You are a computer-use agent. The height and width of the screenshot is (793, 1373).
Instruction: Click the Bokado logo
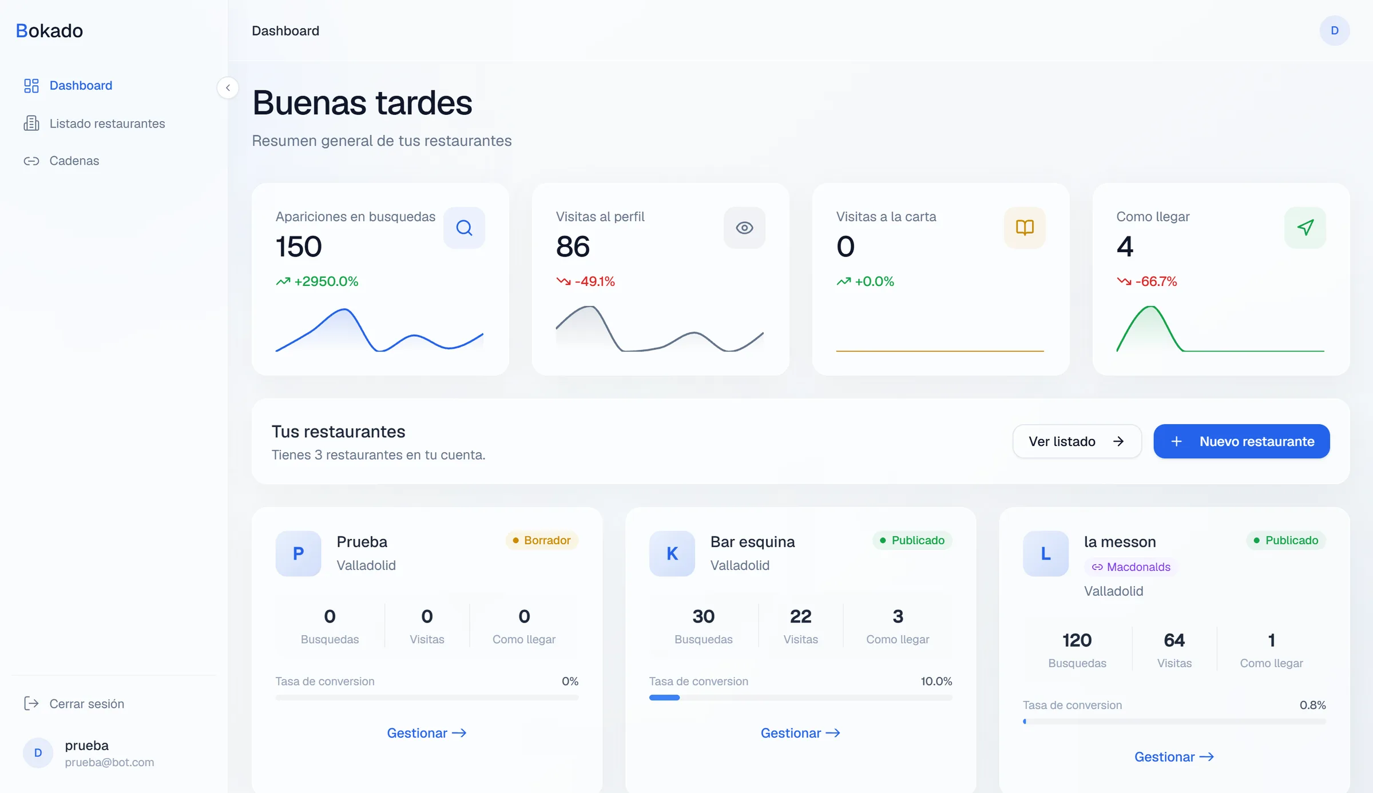(x=49, y=31)
